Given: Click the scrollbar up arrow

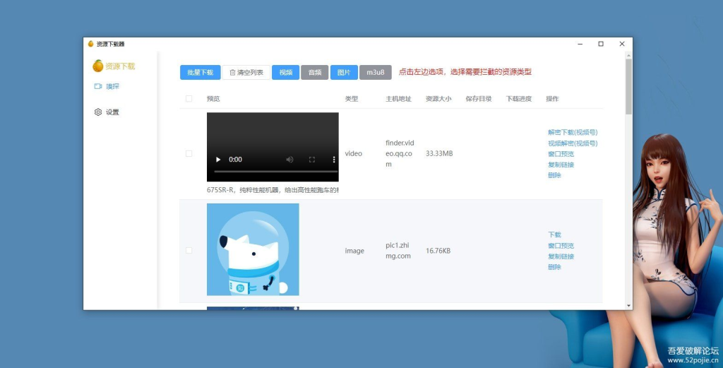Looking at the screenshot, I should click(x=629, y=55).
